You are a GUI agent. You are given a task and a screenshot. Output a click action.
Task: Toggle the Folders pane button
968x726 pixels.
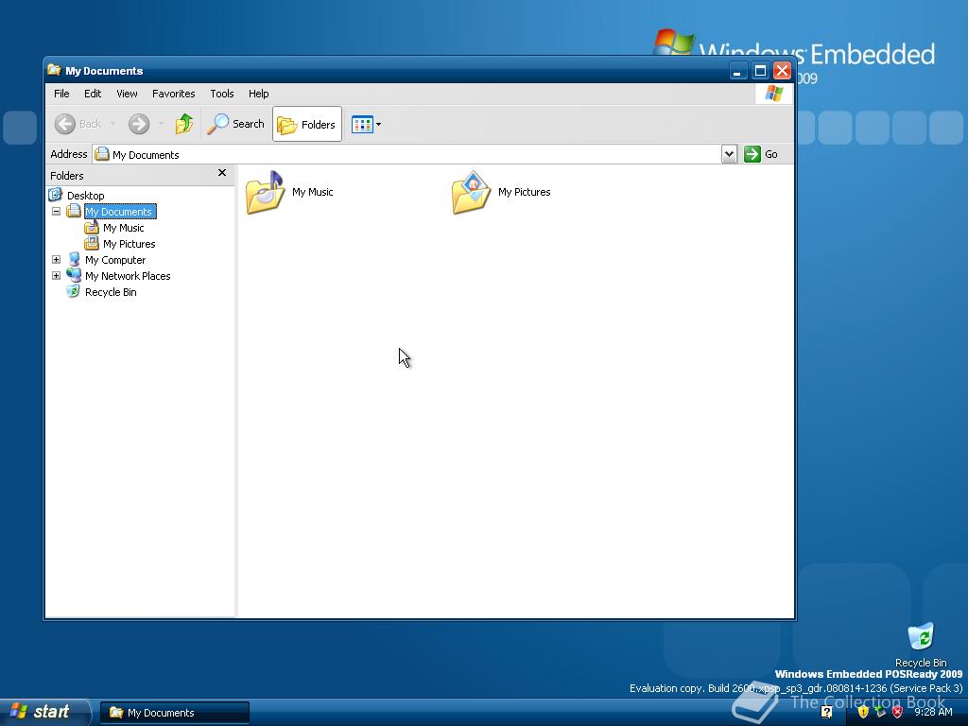point(307,124)
